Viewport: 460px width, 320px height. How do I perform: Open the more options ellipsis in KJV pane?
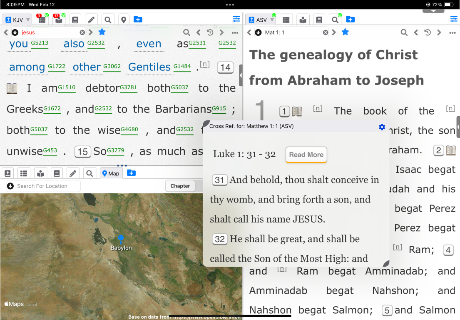[235, 32]
